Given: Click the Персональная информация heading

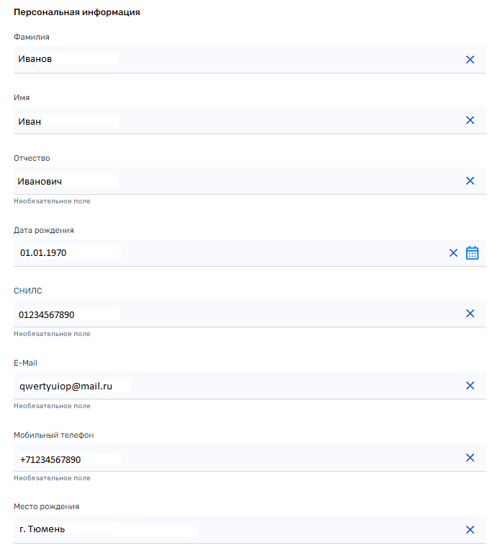Looking at the screenshot, I should click(76, 12).
